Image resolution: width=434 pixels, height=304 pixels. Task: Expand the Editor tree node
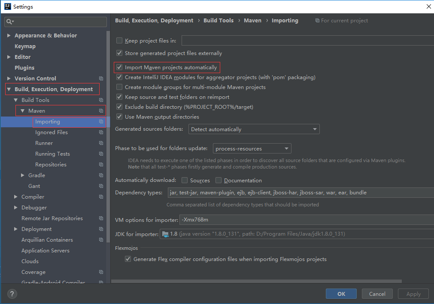[9, 57]
